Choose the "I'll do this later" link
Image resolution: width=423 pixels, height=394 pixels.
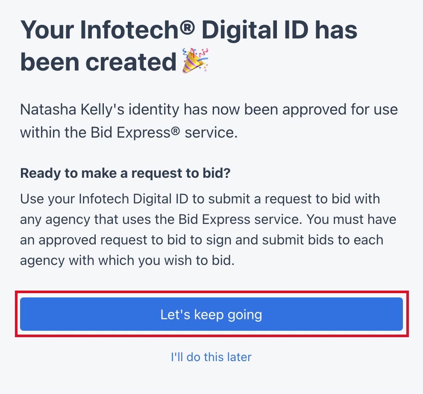coord(211,356)
